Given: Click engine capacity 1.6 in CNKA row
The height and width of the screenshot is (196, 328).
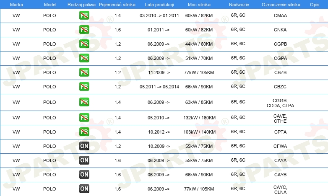Looking at the screenshot, I should coord(117,30).
